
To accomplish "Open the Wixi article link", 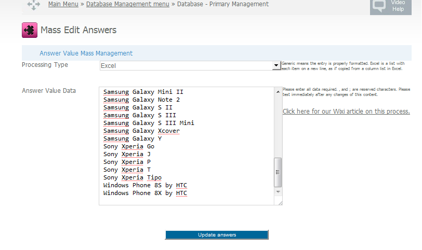I will point(346,112).
